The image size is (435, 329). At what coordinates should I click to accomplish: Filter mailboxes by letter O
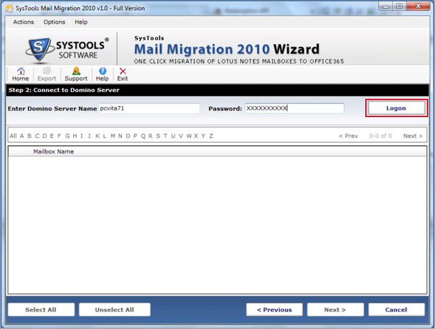click(x=128, y=136)
